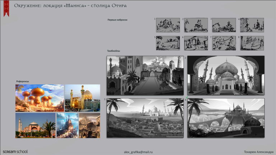Image resolution: width=276 pixels, height=155 pixels.
Task: Open arch-framed palace thumbnail 2
Action: point(226,76)
